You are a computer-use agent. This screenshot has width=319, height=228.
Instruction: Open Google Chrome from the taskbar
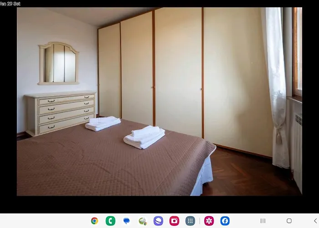[x=94, y=221]
